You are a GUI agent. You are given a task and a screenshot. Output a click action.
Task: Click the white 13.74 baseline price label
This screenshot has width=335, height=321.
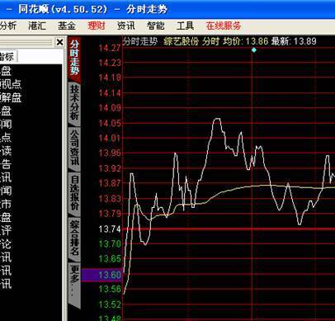tap(110, 229)
